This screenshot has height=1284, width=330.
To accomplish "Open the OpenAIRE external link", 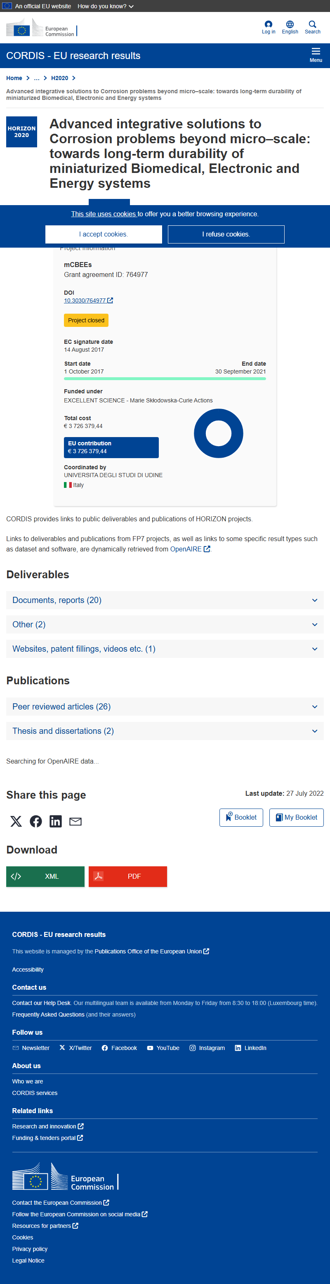I will click(x=190, y=549).
